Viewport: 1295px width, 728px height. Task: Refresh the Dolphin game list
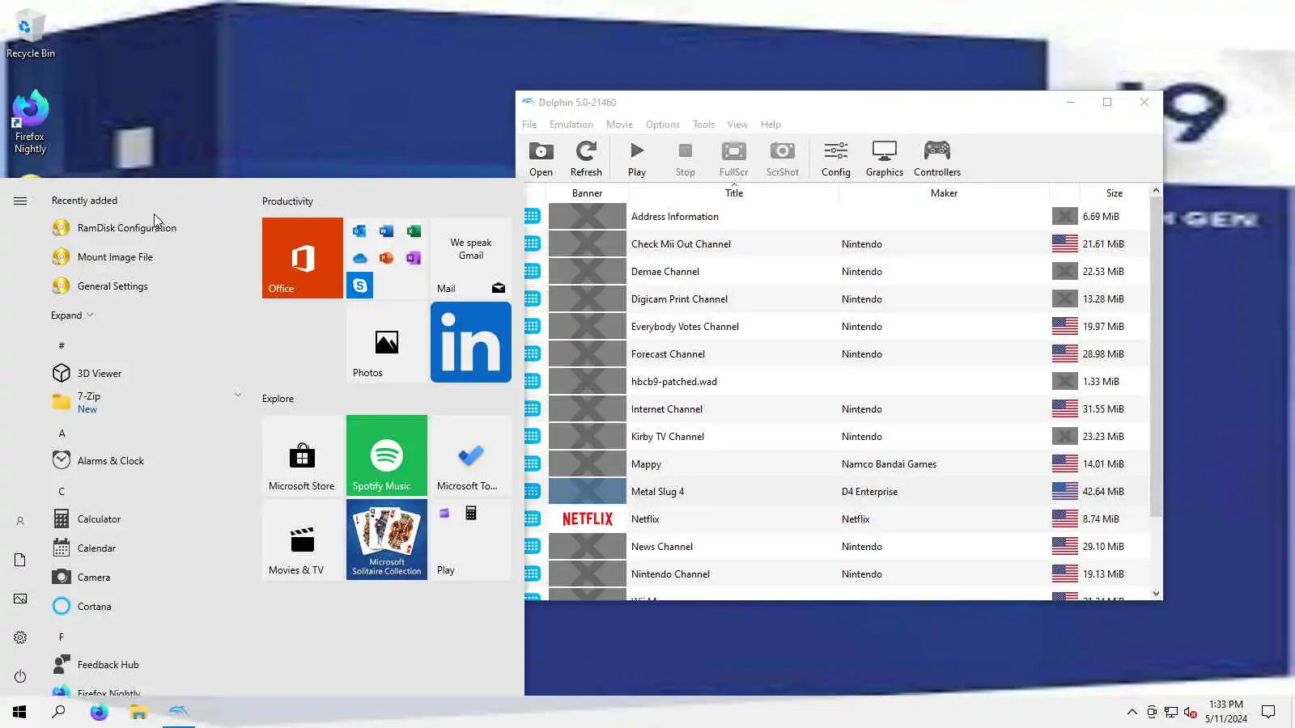click(586, 159)
